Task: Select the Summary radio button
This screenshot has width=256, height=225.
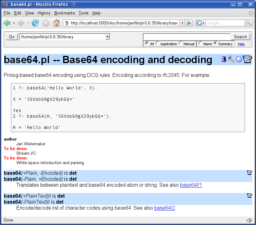Action: (215, 43)
